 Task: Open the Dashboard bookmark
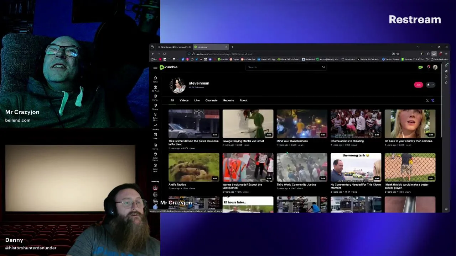point(309,59)
